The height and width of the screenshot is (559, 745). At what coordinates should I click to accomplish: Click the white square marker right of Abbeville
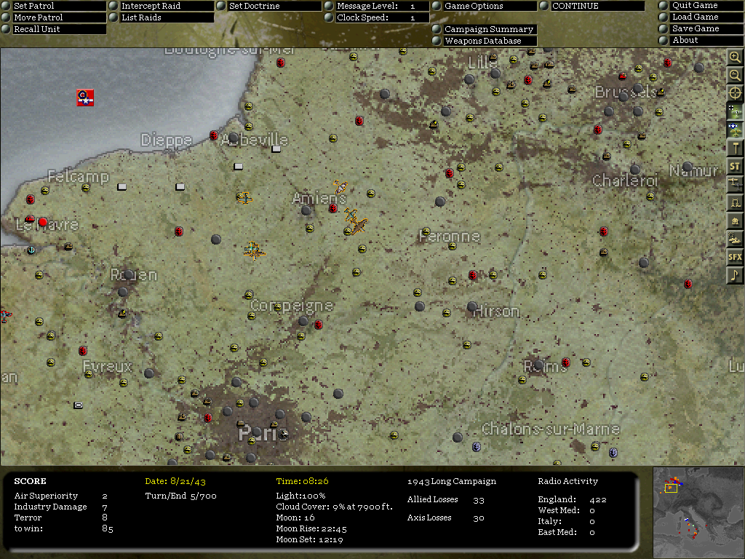[276, 149]
